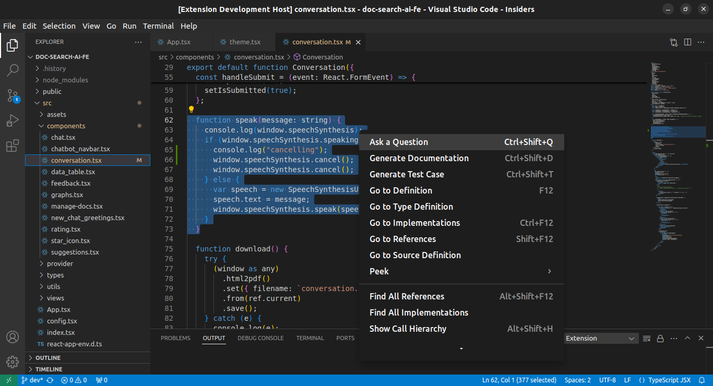Screen dimensions: 713x386
Task: Click the split editor right icon
Action: point(687,42)
